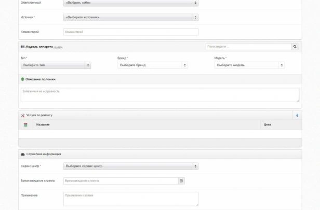The width and height of the screenshot is (320, 210).
Task: Open the Бренд brand dropdown
Action: pyautogui.click(x=152, y=65)
